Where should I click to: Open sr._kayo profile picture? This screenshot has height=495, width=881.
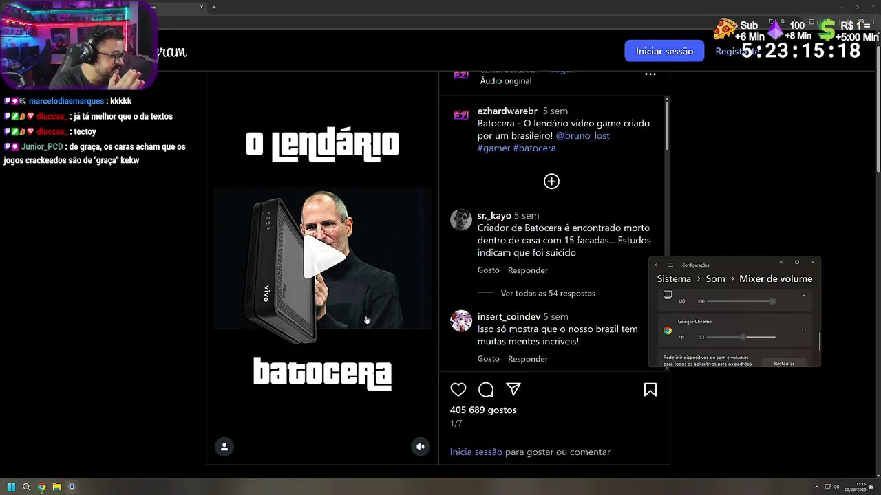(x=461, y=220)
